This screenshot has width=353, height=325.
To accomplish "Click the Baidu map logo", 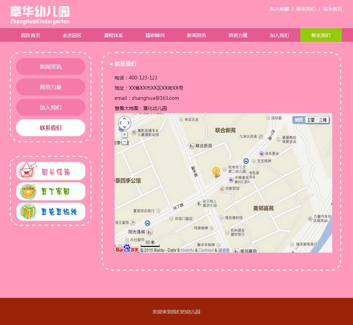I will [127, 249].
